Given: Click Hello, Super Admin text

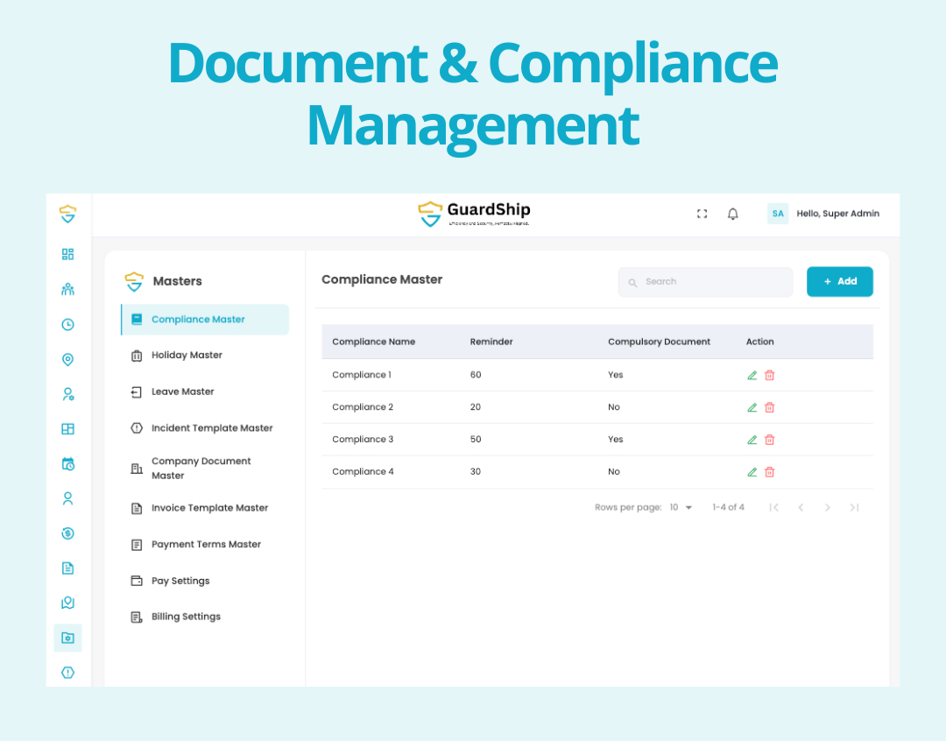Looking at the screenshot, I should 837,214.
